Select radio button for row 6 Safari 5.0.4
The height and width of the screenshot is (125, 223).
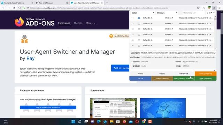pos(139,46)
